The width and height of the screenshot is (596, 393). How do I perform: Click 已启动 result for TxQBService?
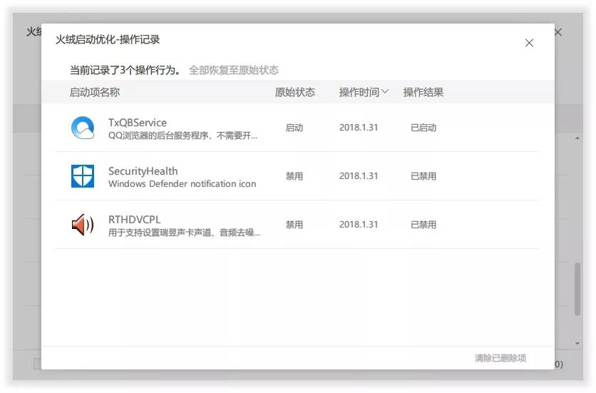tap(423, 128)
